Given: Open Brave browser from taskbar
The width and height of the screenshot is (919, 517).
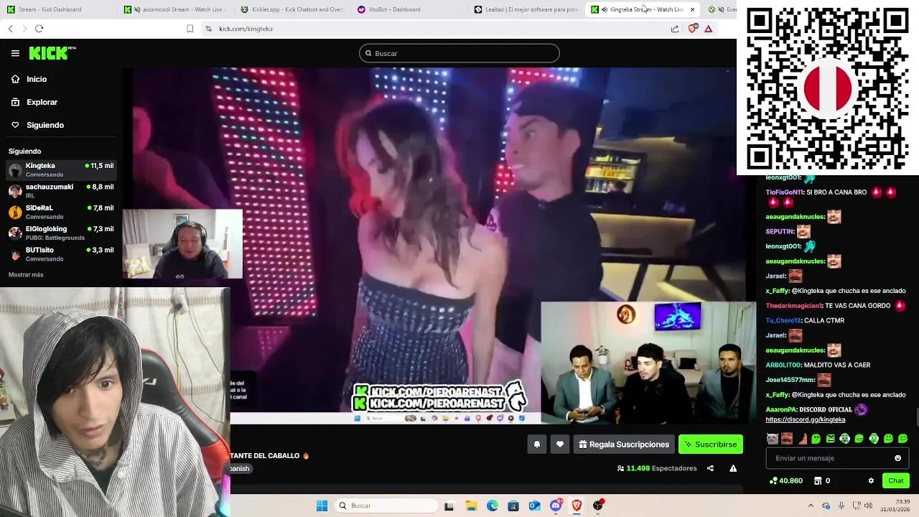Looking at the screenshot, I should (577, 506).
